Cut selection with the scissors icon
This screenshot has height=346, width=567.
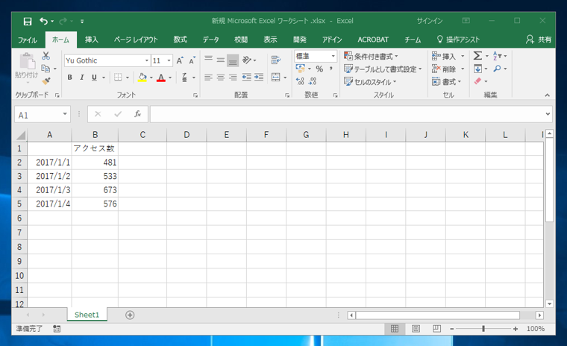click(x=46, y=56)
